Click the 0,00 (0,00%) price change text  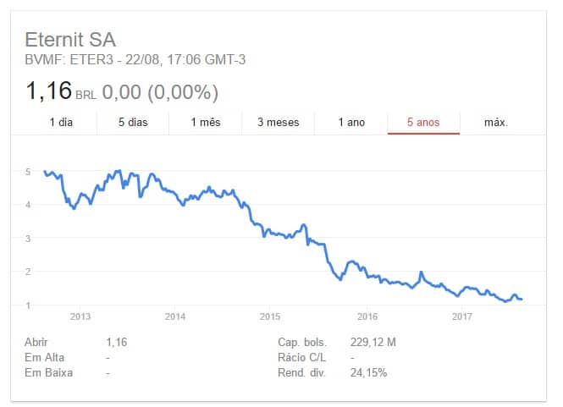160,91
